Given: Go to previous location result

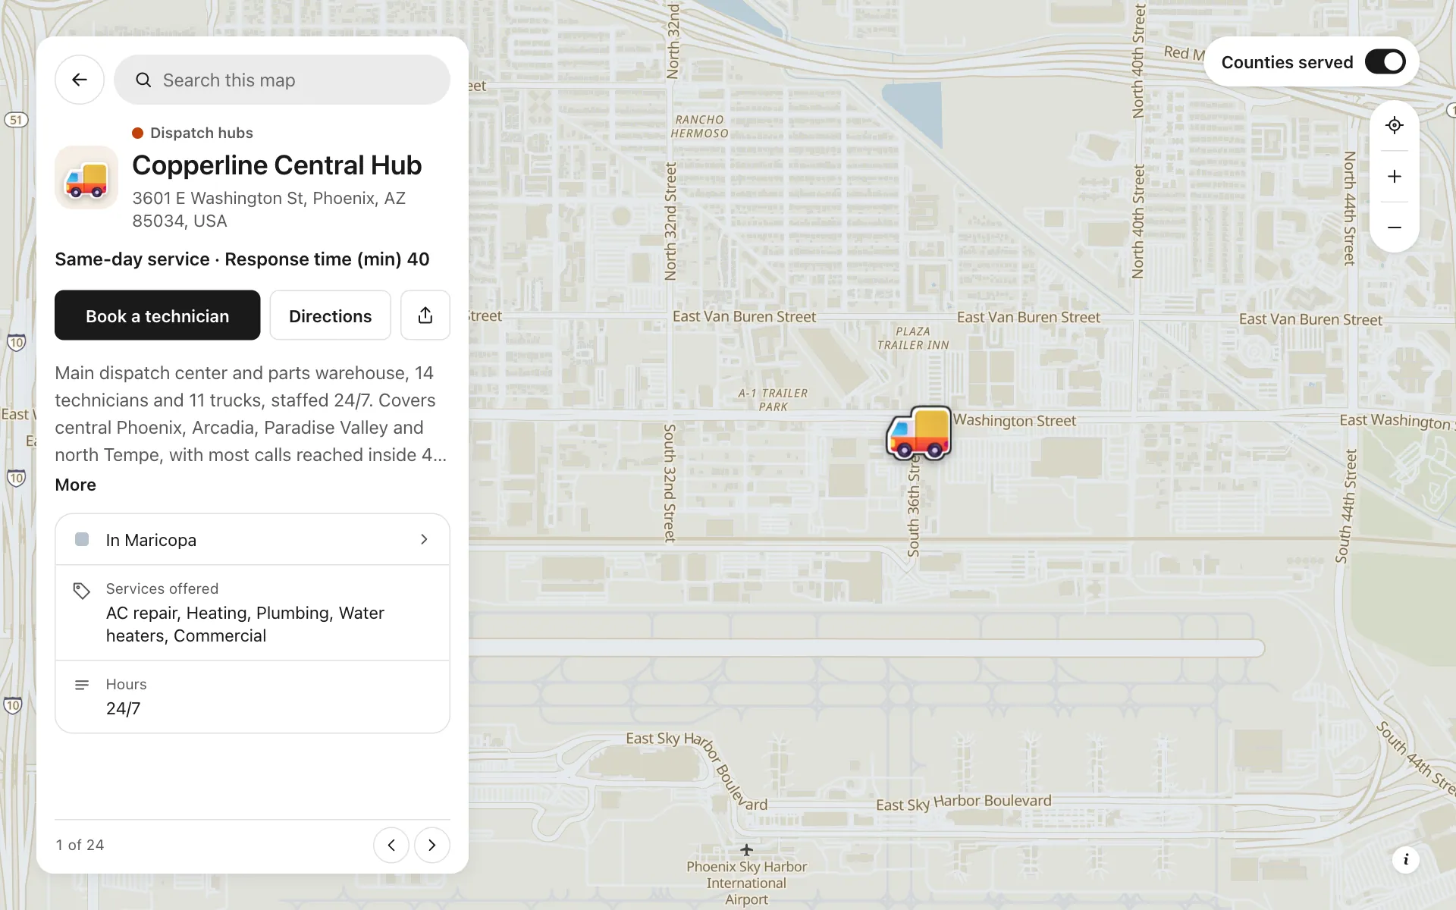Looking at the screenshot, I should pos(391,845).
